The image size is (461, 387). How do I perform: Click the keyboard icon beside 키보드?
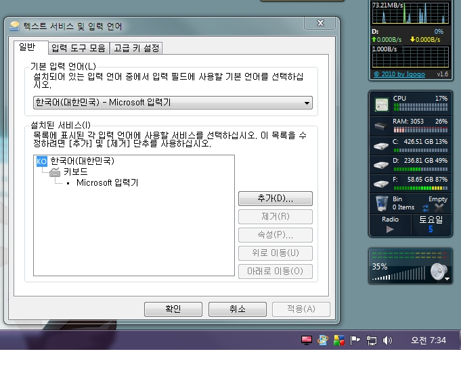coord(55,172)
